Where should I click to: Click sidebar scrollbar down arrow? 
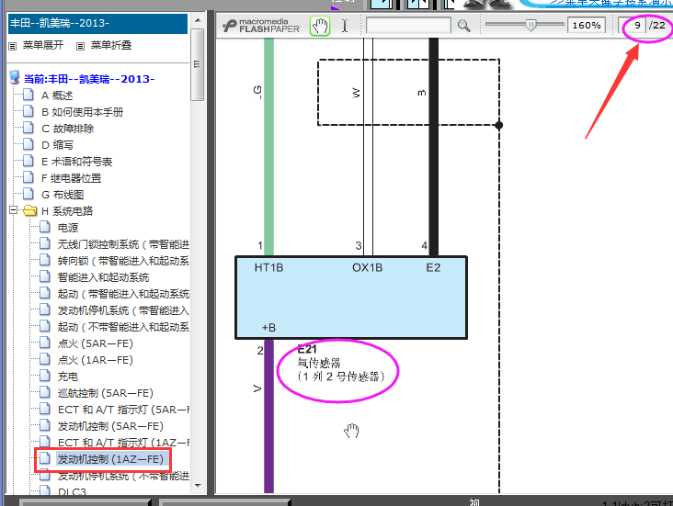pyautogui.click(x=198, y=485)
